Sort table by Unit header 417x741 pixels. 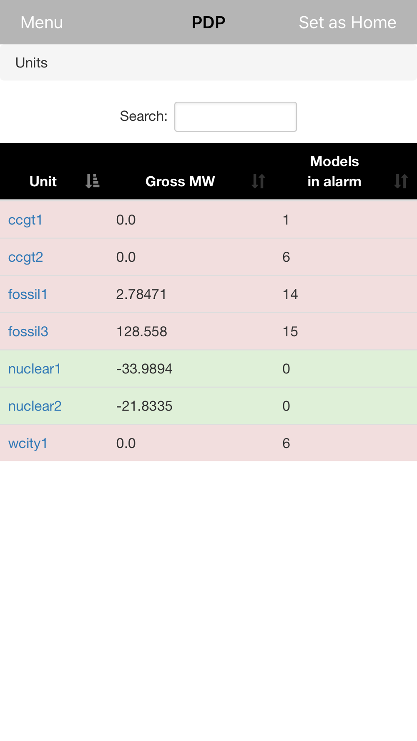tap(43, 181)
